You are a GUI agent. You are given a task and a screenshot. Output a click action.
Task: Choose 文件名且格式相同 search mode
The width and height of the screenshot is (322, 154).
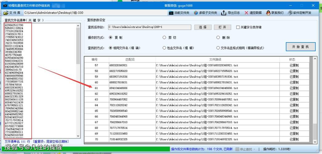(x=218, y=48)
